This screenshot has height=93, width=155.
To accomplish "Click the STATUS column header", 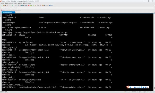I will click(x=109, y=35).
